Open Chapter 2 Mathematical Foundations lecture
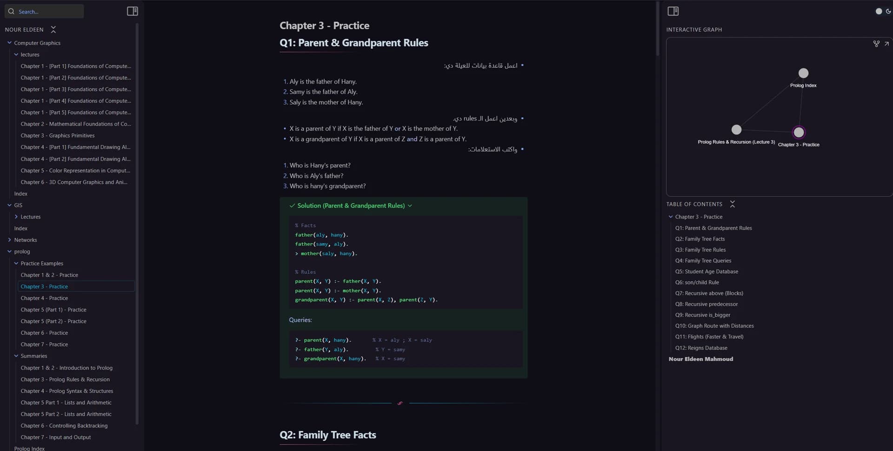The height and width of the screenshot is (451, 893). click(76, 124)
